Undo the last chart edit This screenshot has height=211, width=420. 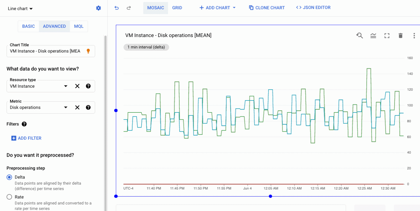[116, 8]
